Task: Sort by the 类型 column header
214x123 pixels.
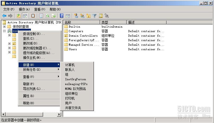Action: pos(113,22)
